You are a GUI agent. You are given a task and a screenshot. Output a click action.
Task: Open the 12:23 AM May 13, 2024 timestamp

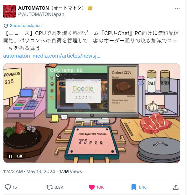point(29,172)
